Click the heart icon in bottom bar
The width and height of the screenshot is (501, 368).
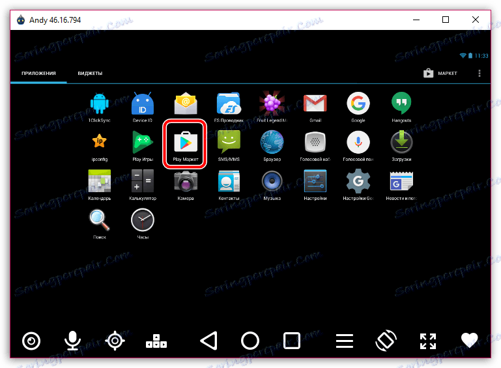coord(469,340)
